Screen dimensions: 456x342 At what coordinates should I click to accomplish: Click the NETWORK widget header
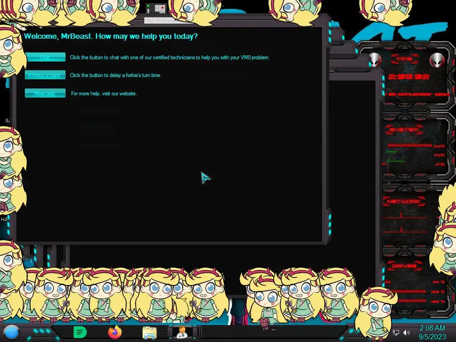[x=403, y=201]
